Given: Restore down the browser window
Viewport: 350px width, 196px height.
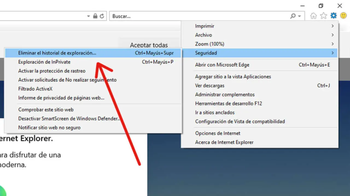Looking at the screenshot, I should (x=321, y=6).
